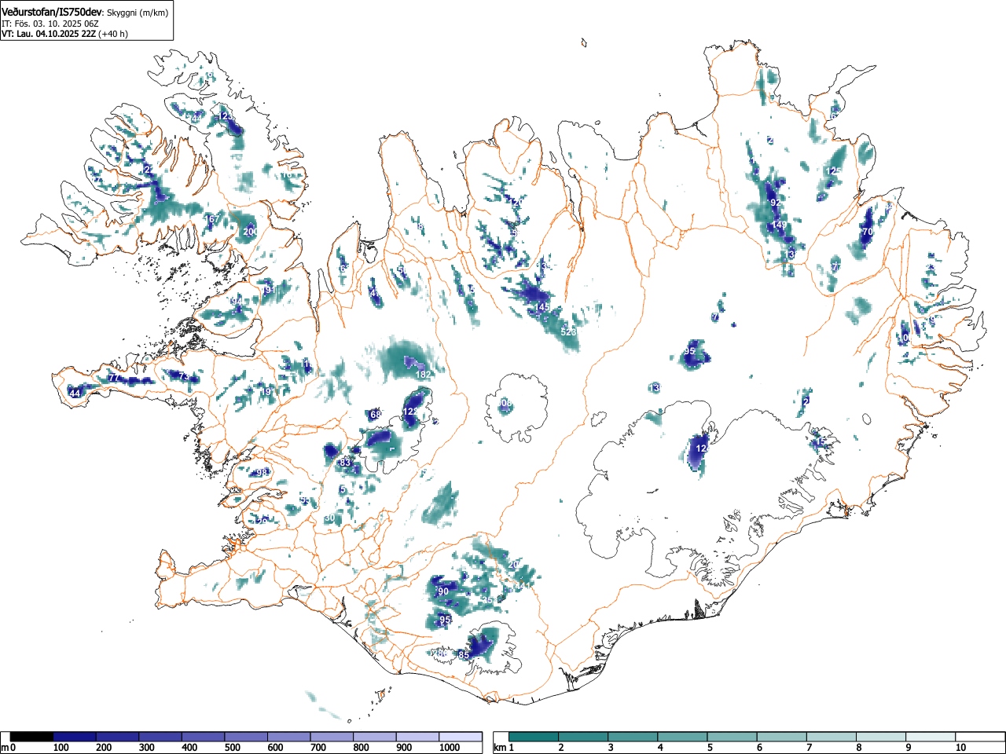
Task: Click the title 'Veðurstofan/IS750dev' in the header
Action: [52, 13]
